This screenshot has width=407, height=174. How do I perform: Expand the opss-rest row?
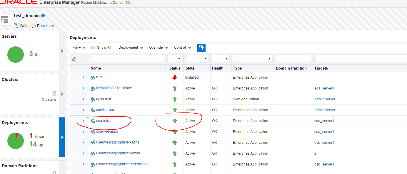tap(84, 99)
